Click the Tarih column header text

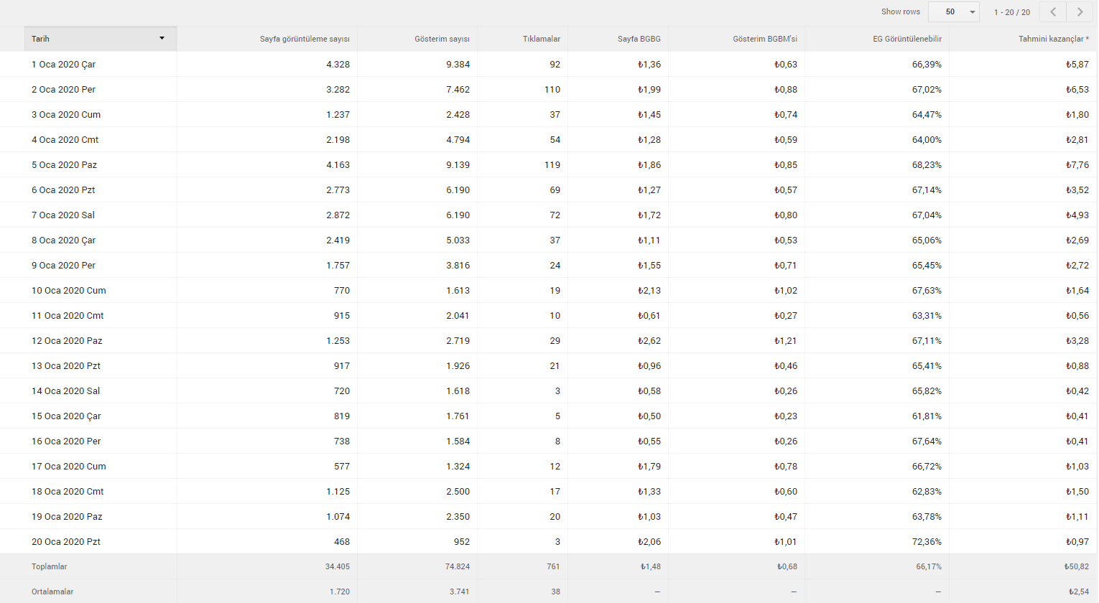tap(40, 39)
